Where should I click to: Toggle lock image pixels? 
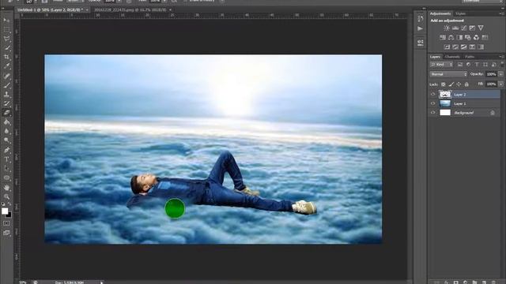[451, 84]
